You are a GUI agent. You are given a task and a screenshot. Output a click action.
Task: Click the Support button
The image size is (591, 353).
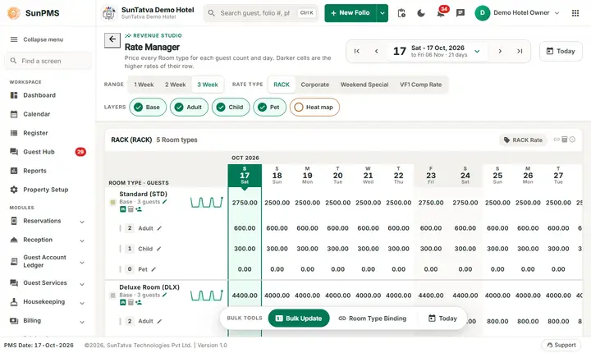(x=561, y=345)
